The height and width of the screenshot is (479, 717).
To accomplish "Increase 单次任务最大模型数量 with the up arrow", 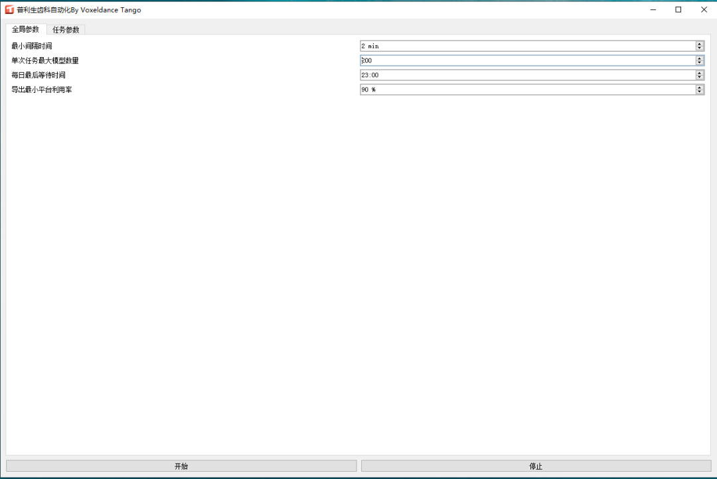I will pyautogui.click(x=700, y=58).
